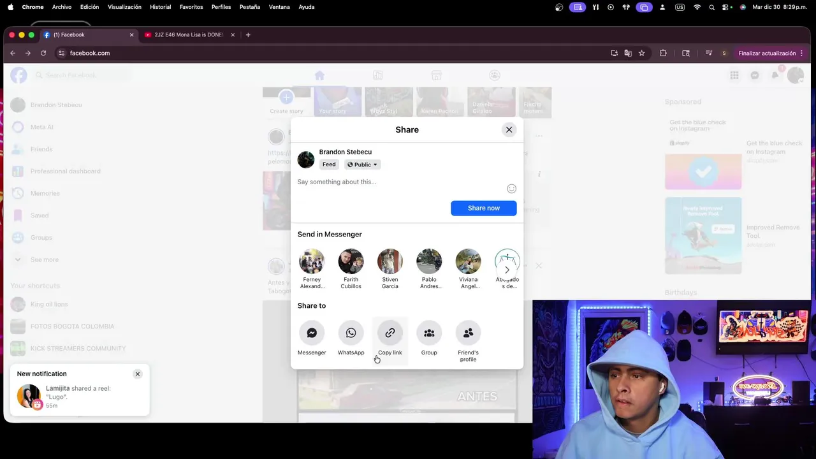Open Professional dashboard in sidebar
This screenshot has width=816, height=459.
coord(65,171)
